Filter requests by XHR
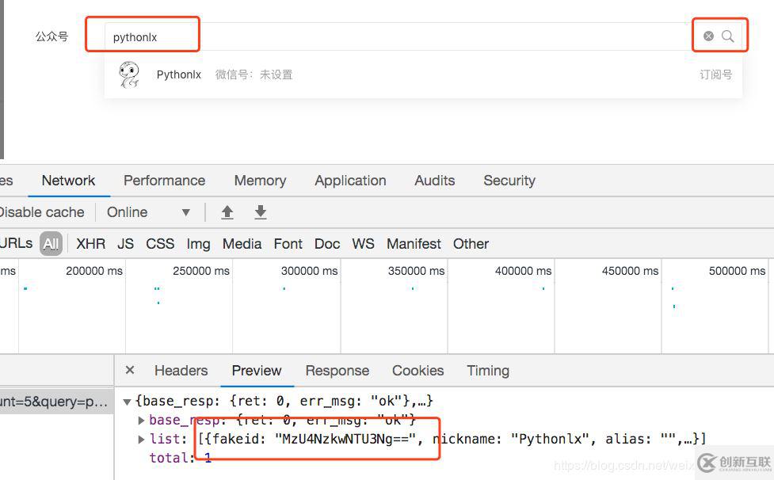This screenshot has height=480, width=774. pyautogui.click(x=91, y=244)
